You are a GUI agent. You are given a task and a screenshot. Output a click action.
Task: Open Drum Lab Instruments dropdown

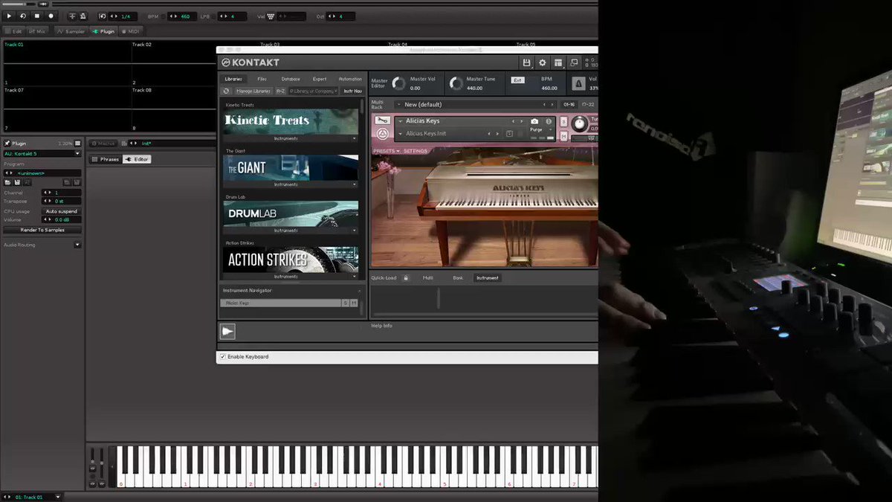point(291,231)
